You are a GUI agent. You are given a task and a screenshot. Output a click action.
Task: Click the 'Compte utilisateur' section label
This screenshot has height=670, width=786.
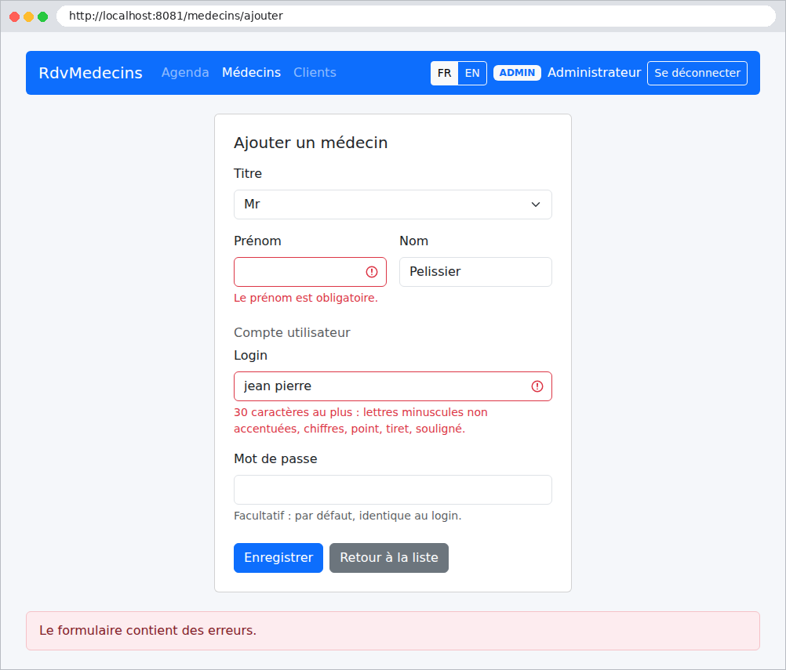pyautogui.click(x=292, y=332)
